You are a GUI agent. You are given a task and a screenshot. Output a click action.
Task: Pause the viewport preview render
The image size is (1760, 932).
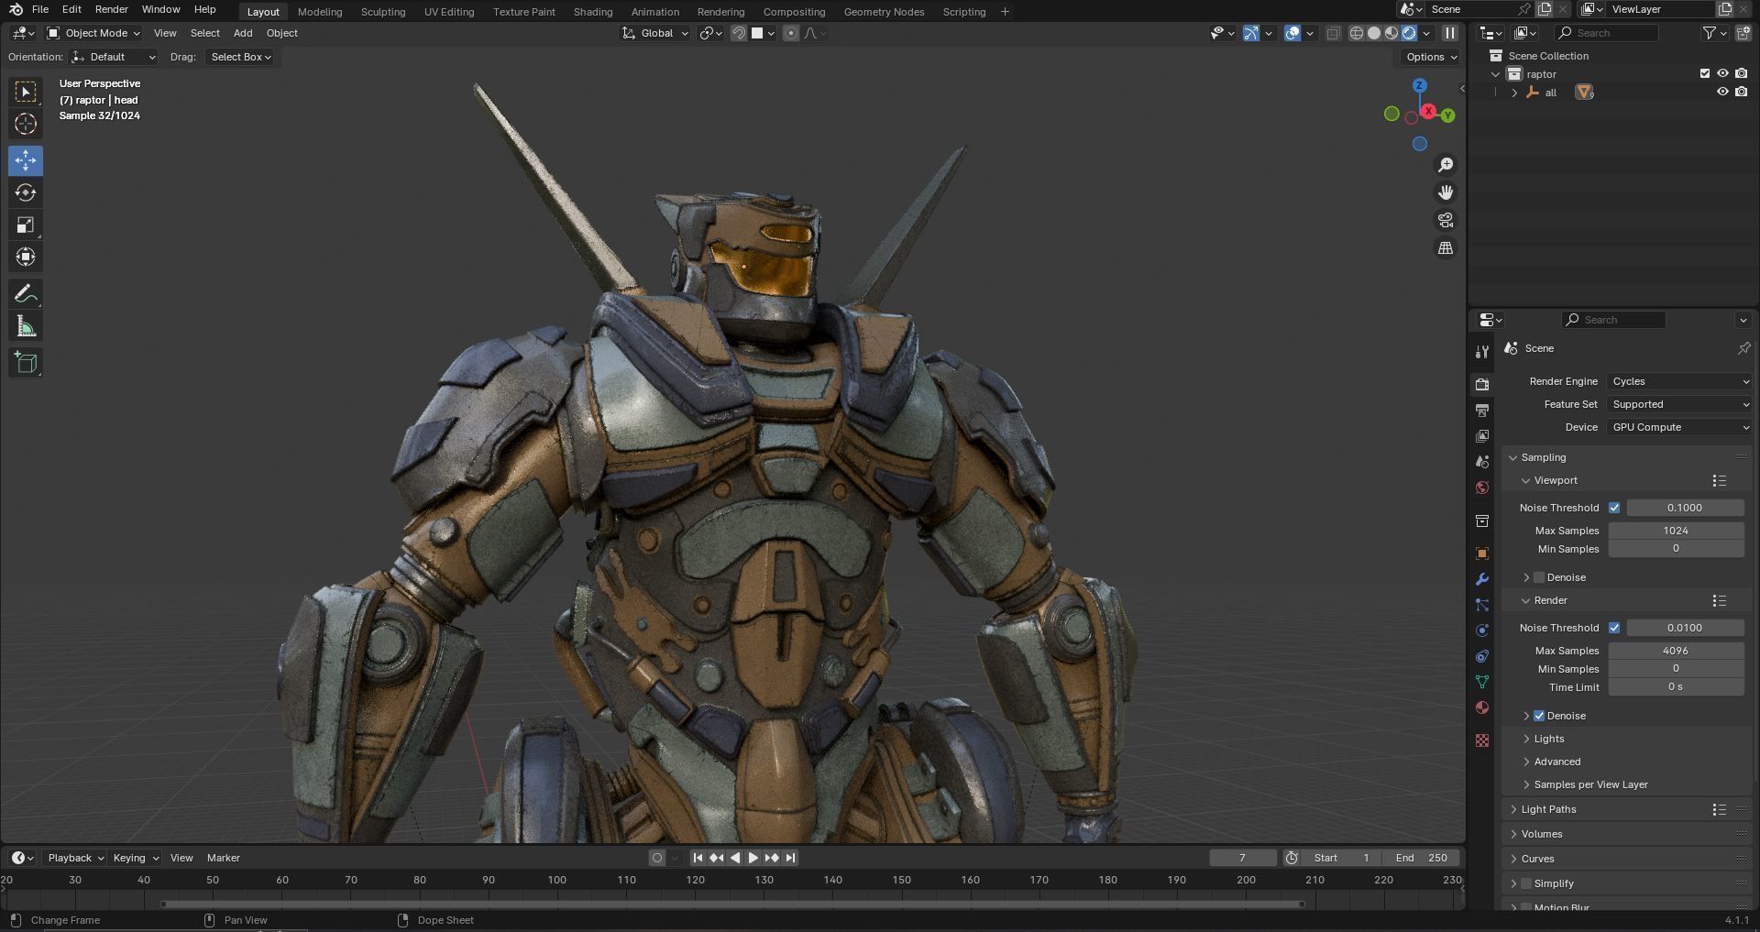(1450, 33)
